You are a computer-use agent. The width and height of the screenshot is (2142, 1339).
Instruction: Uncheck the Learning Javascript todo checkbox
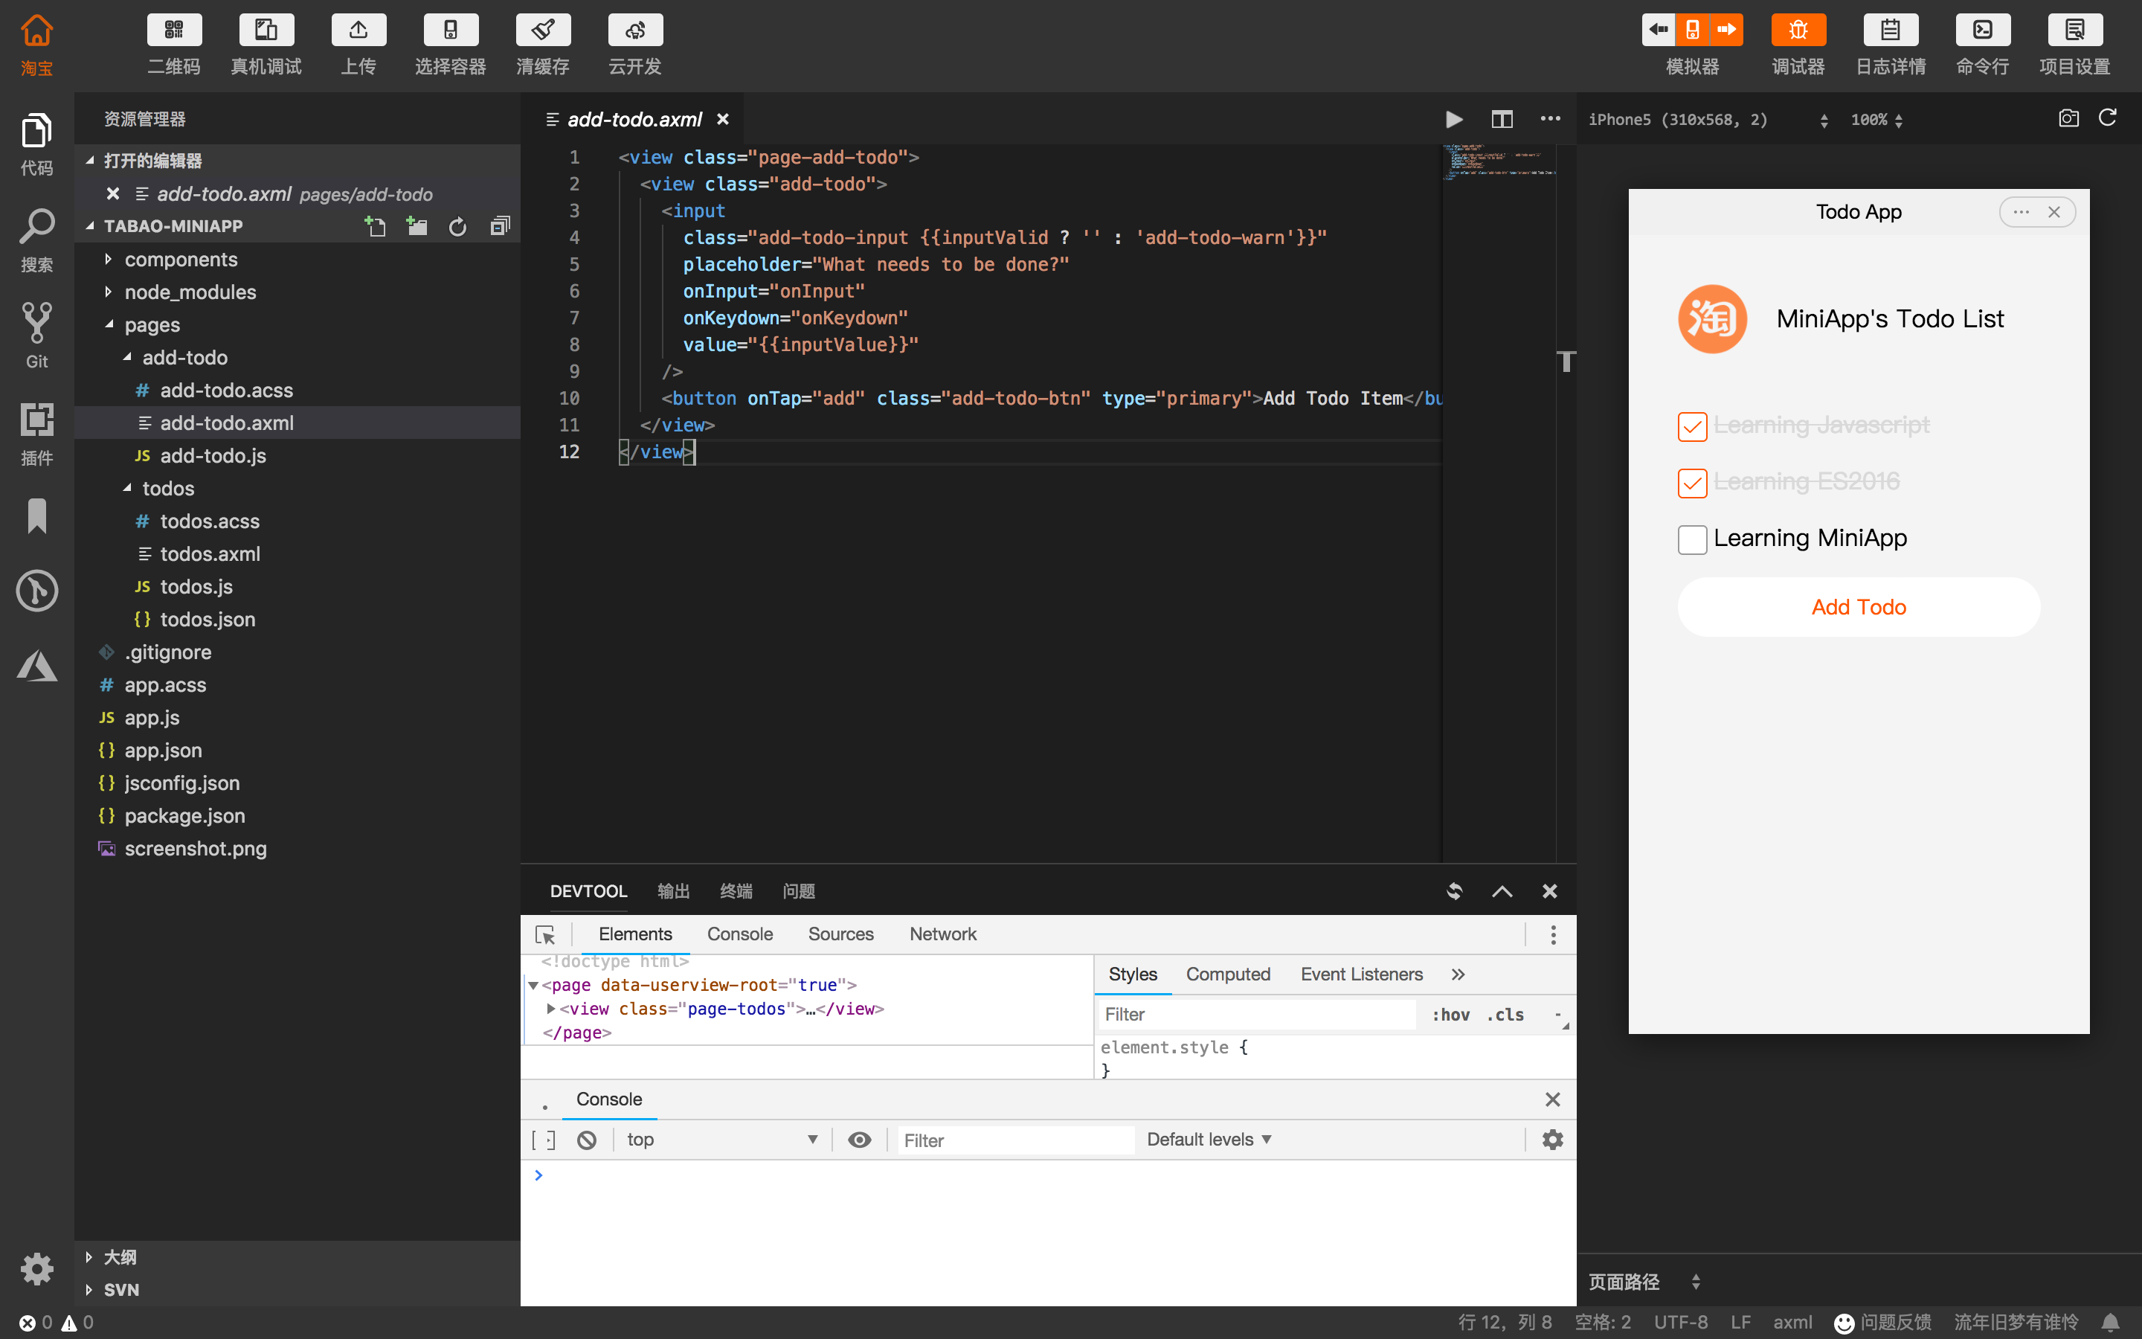click(x=1691, y=426)
